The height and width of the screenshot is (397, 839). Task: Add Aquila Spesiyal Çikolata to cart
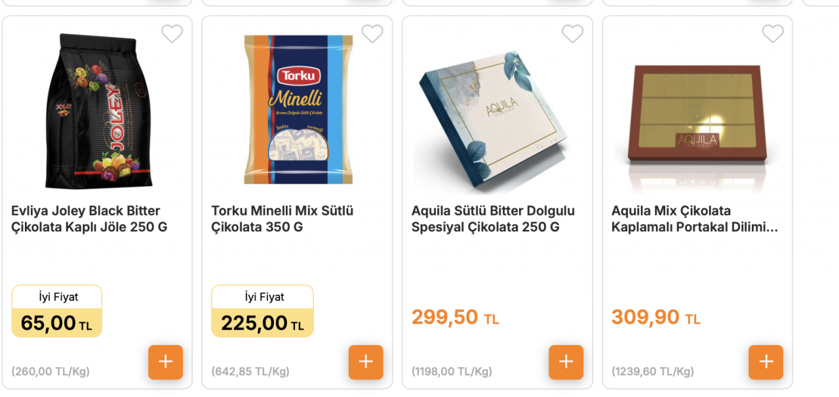[x=566, y=362]
